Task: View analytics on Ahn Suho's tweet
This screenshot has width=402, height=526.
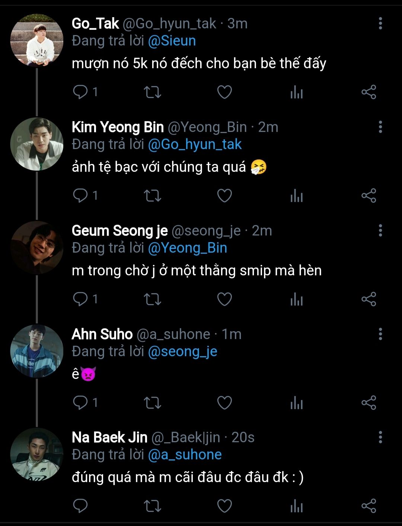Action: pos(297,403)
